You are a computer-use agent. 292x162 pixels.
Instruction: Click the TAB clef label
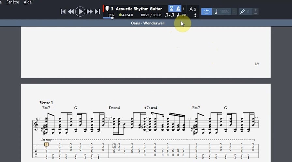[x=36, y=151]
